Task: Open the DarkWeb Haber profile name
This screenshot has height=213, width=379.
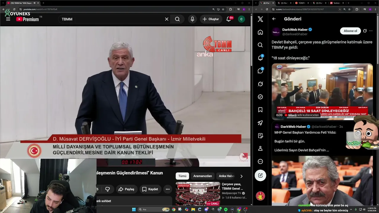Action: (x=295, y=30)
